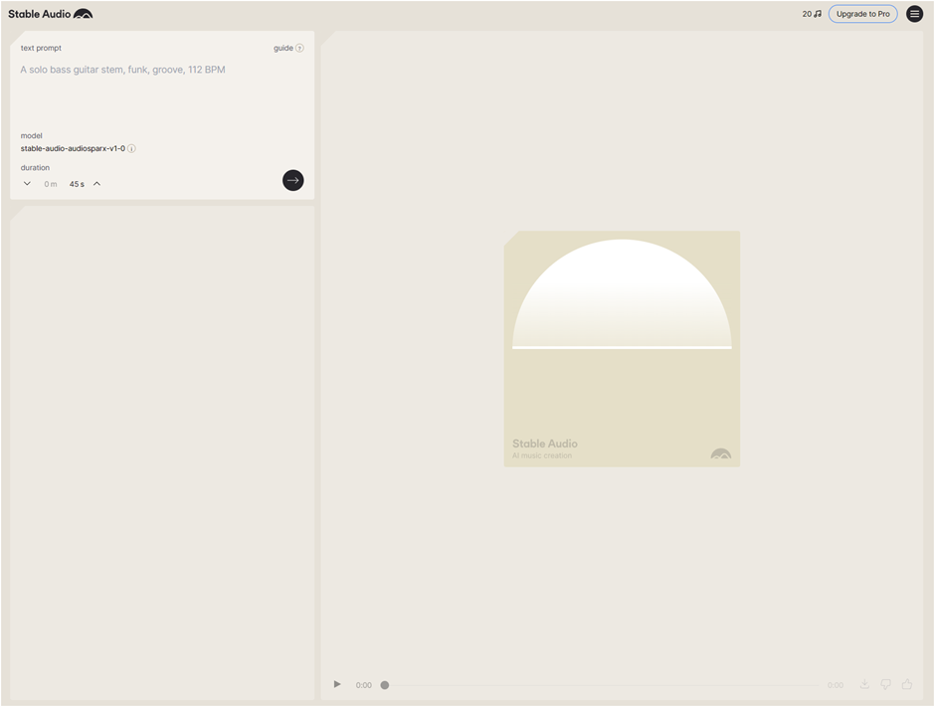Click the stable-audio-audiosparx-v1-0 model name
The width and height of the screenshot is (935, 707).
point(73,148)
